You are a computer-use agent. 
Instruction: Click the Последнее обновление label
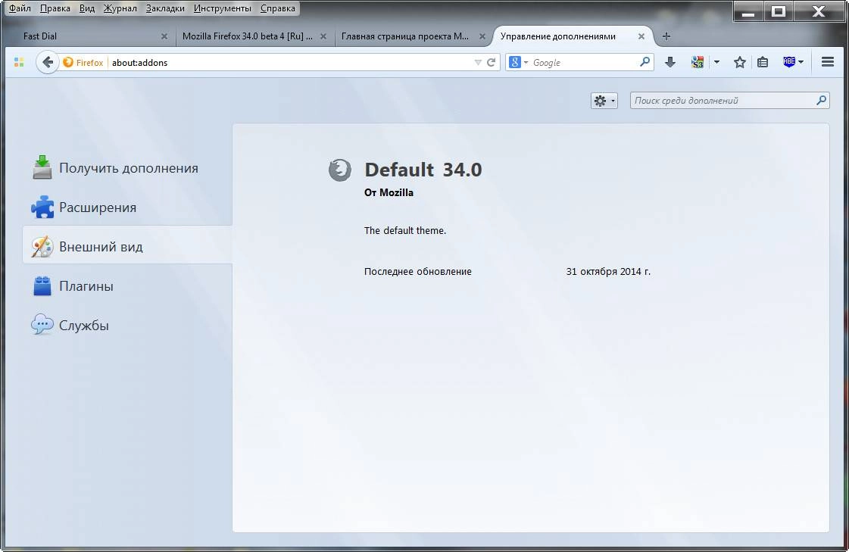(417, 272)
